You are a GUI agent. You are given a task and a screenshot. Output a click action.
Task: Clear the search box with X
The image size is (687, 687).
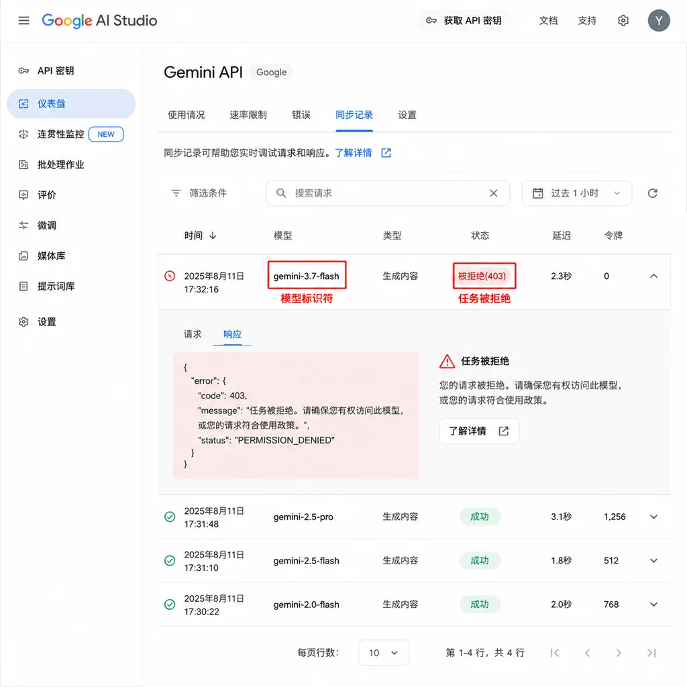[x=493, y=193]
